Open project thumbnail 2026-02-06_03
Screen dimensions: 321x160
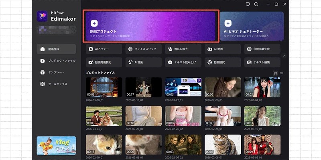tap(223, 87)
